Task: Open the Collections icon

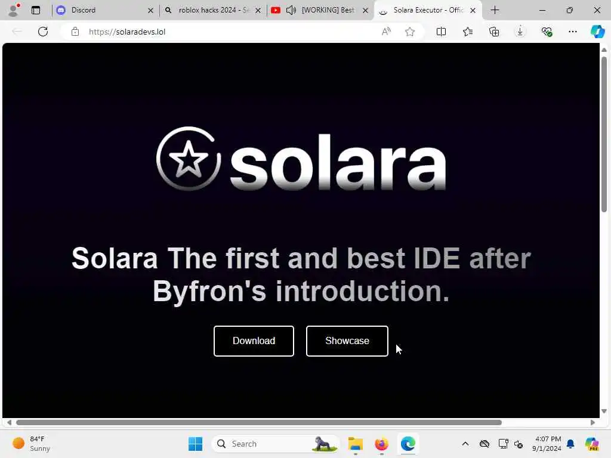Action: (494, 32)
